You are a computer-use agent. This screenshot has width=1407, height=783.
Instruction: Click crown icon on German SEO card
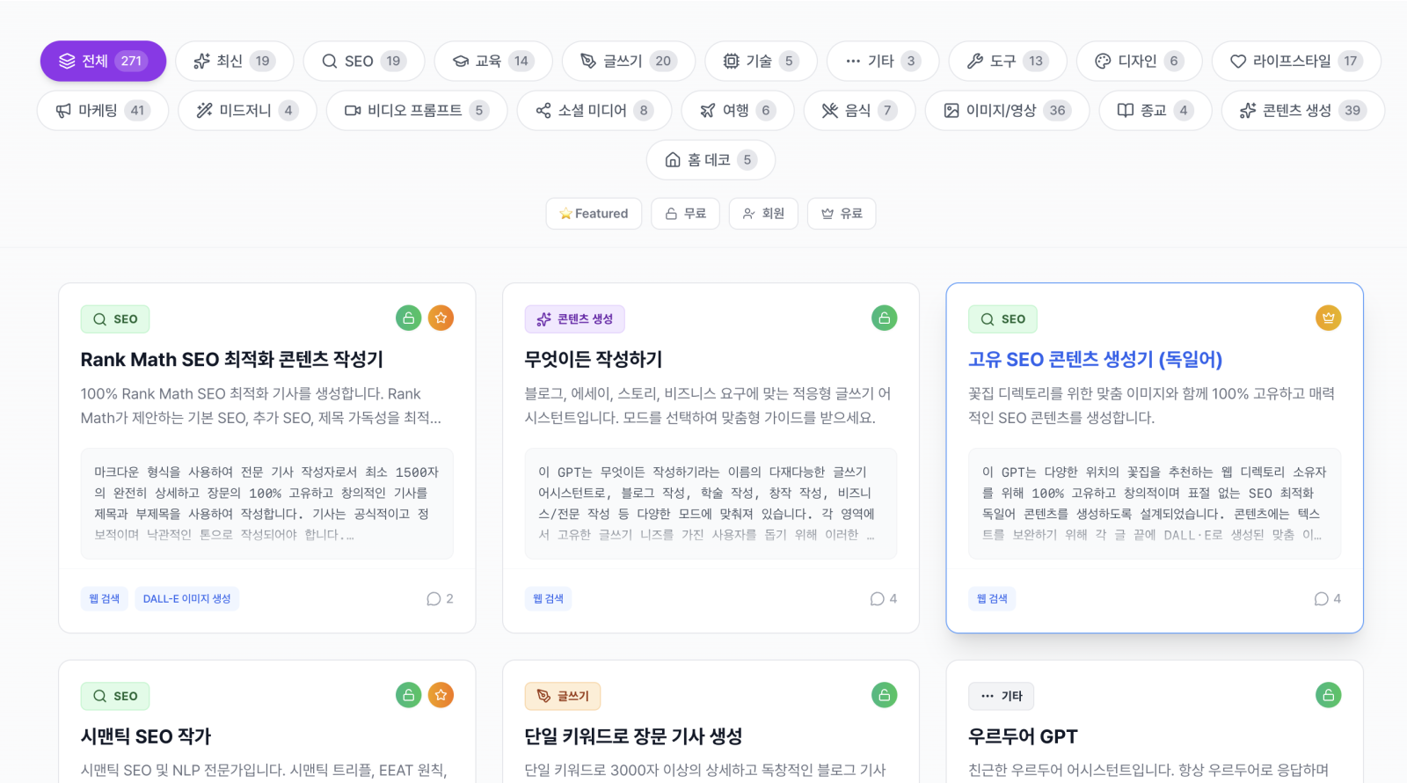coord(1328,318)
